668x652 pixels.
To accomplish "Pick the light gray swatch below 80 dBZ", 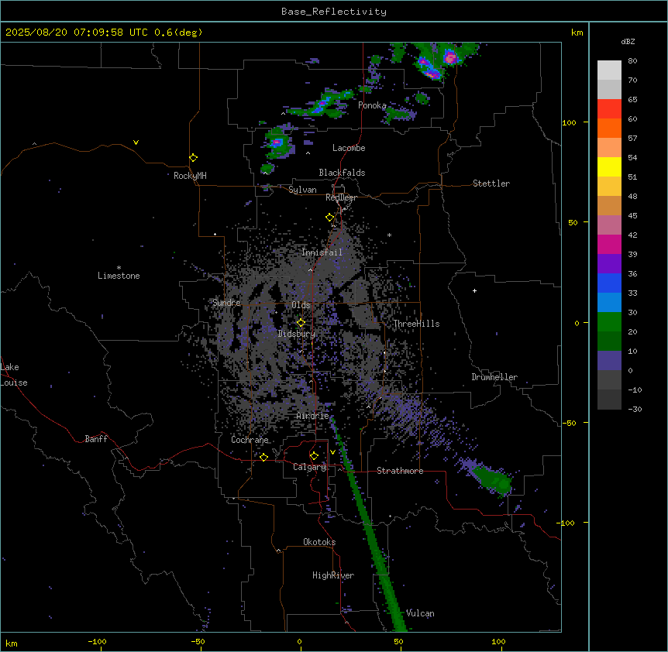I will click(x=609, y=70).
